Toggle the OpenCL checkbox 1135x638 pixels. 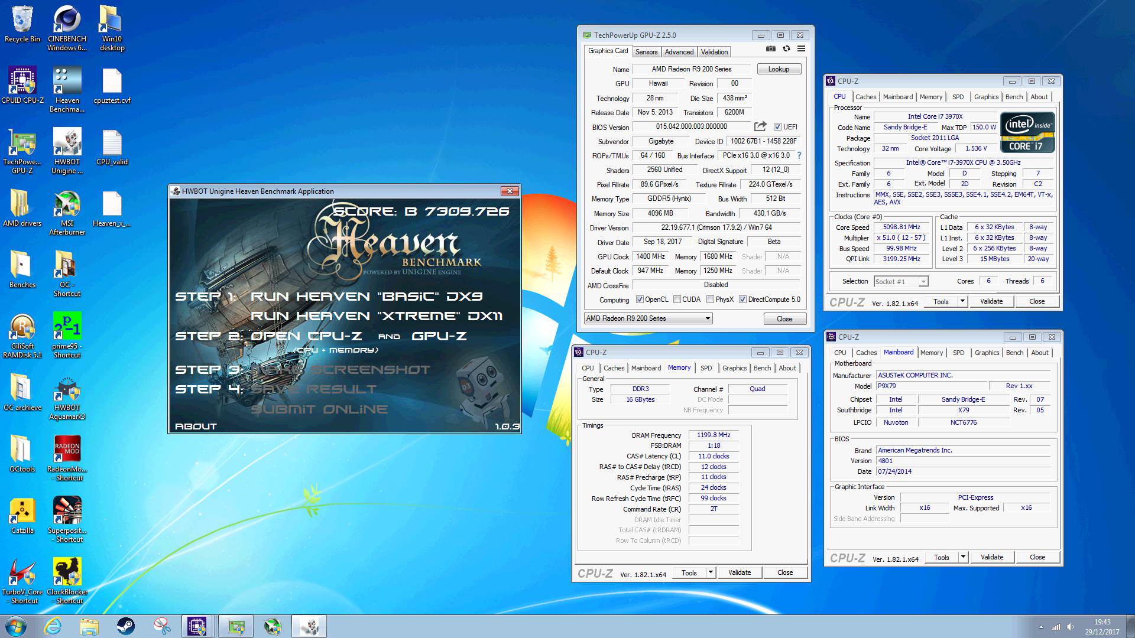[640, 300]
